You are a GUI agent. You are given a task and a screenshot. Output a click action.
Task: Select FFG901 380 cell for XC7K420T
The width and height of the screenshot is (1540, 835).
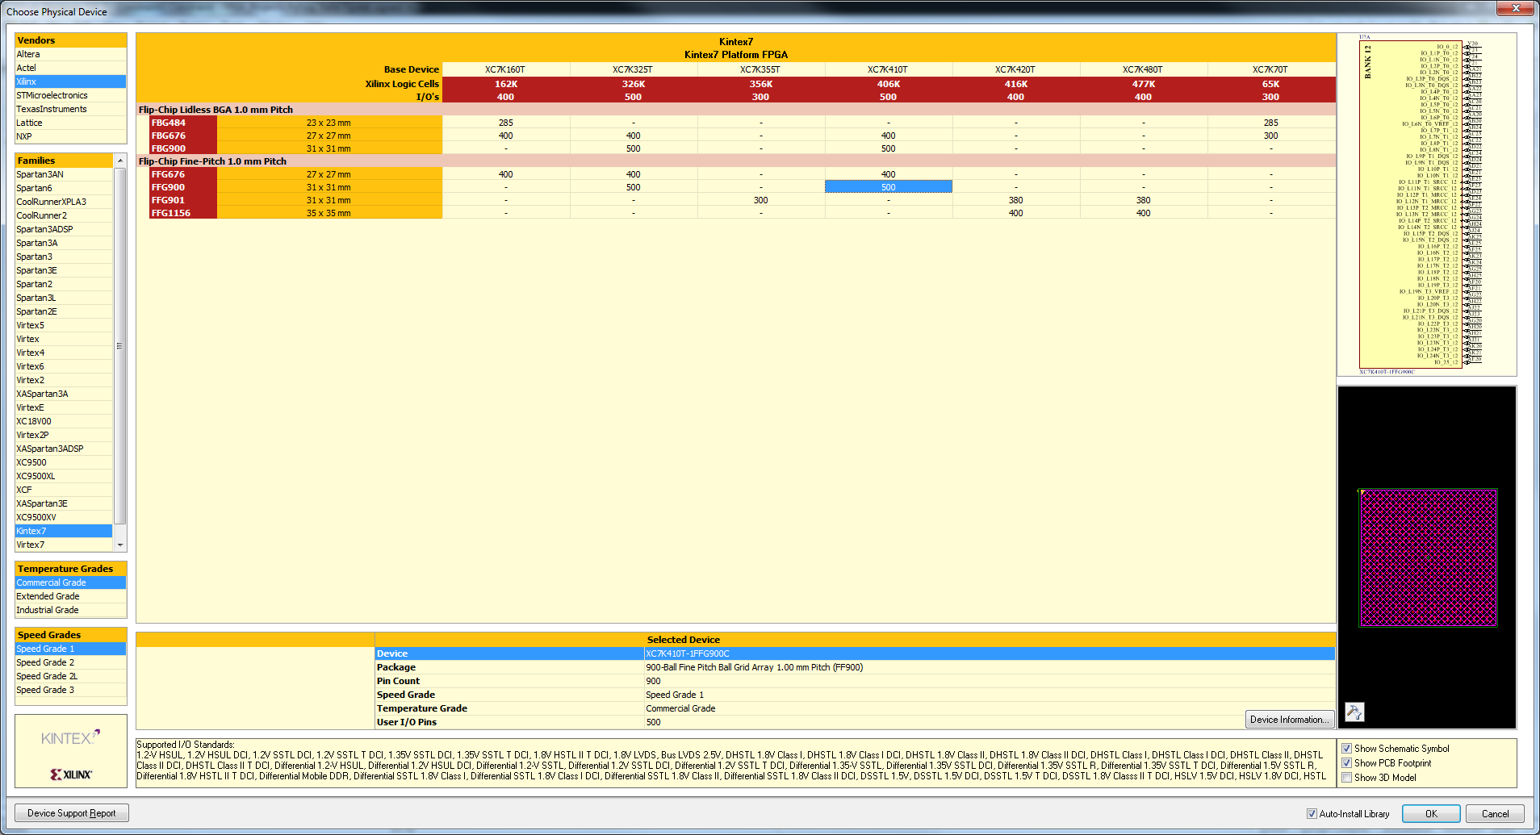1015,200
